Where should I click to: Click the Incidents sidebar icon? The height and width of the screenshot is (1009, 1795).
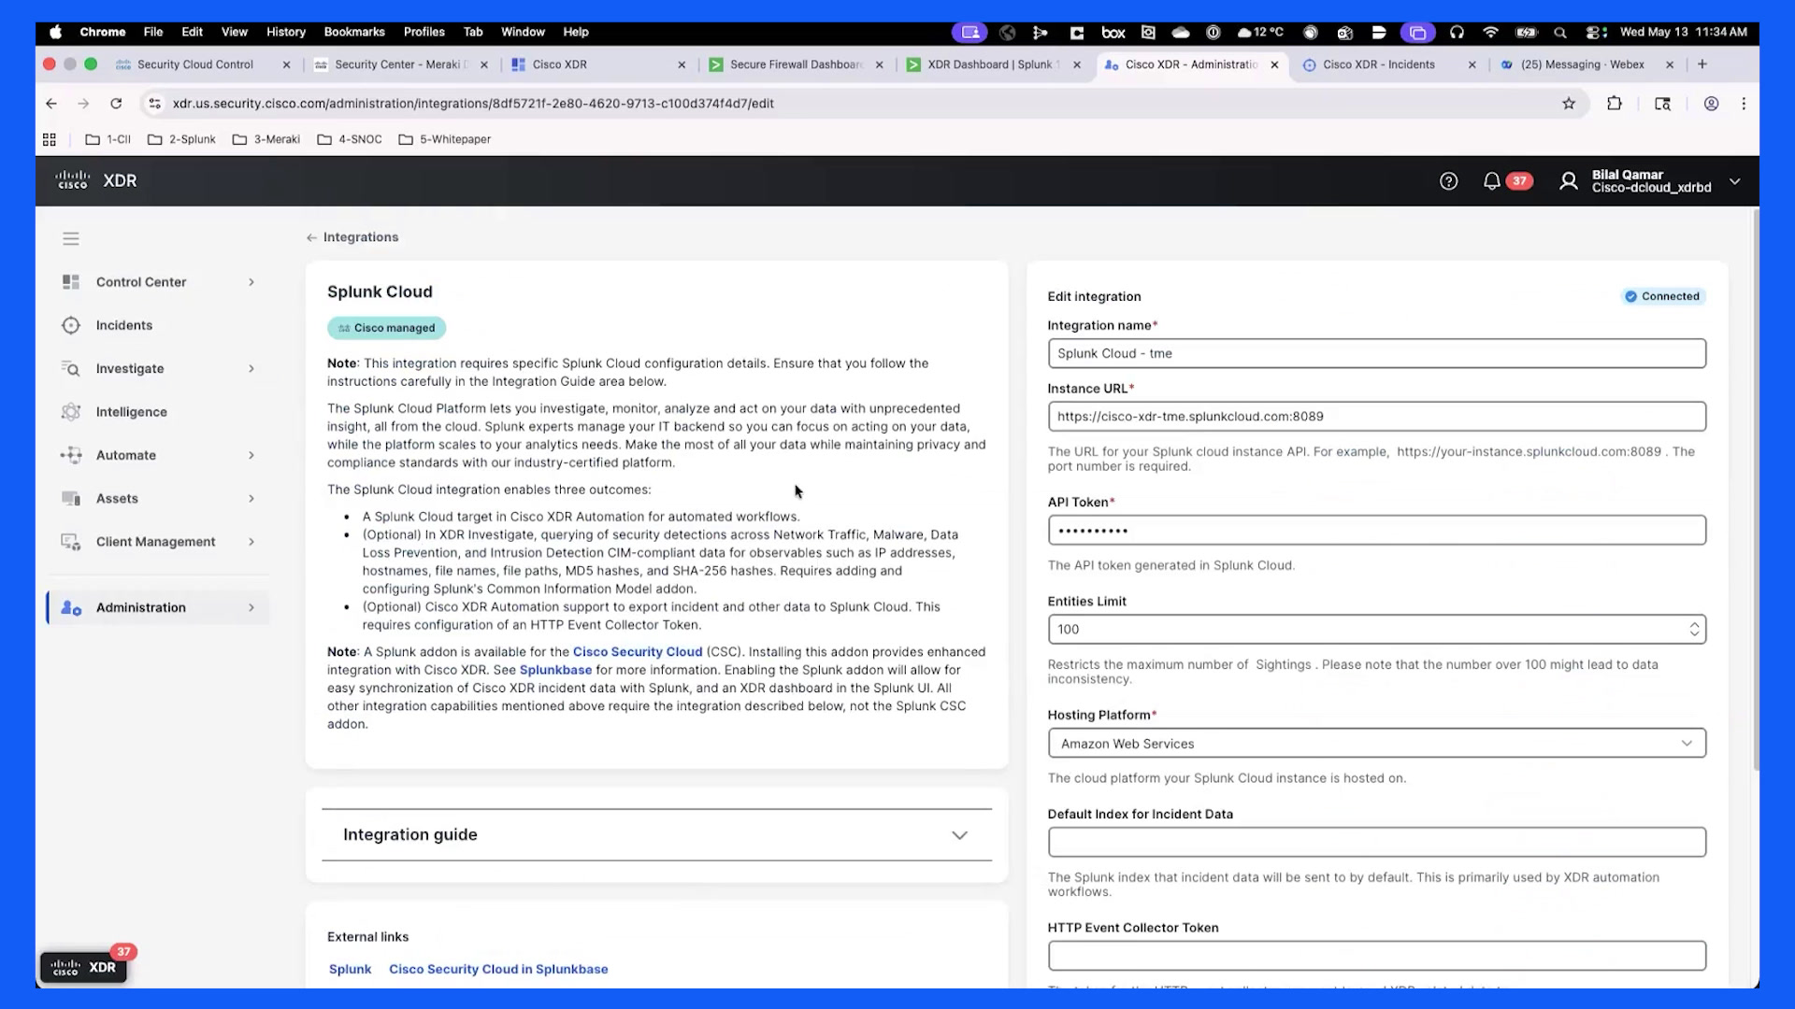tap(71, 325)
